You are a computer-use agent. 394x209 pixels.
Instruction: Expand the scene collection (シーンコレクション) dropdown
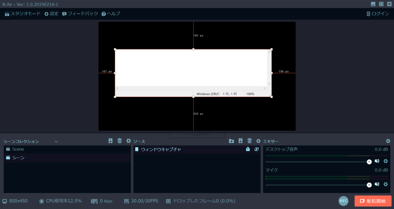(x=56, y=141)
